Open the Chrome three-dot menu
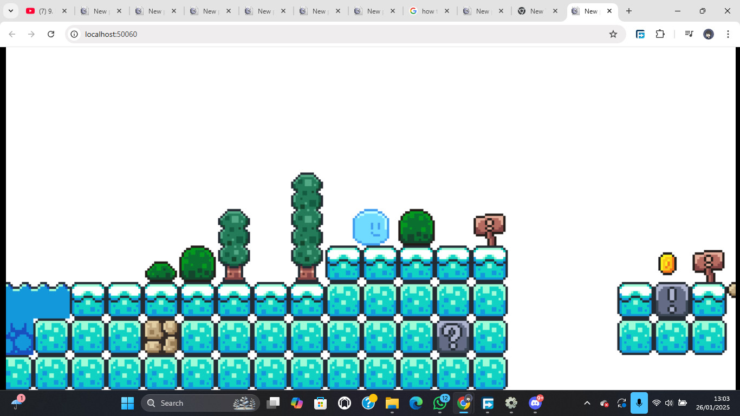This screenshot has width=740, height=416. pyautogui.click(x=728, y=34)
